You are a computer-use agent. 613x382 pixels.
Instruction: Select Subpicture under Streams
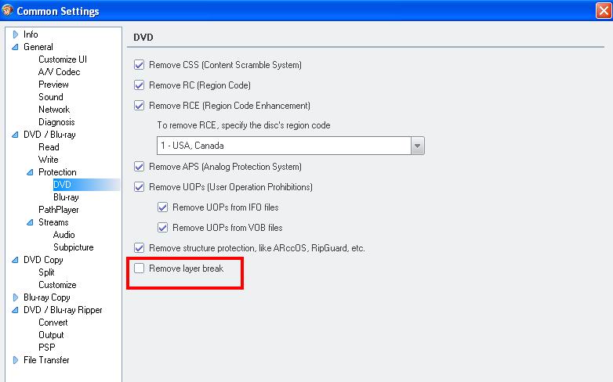pyautogui.click(x=73, y=247)
